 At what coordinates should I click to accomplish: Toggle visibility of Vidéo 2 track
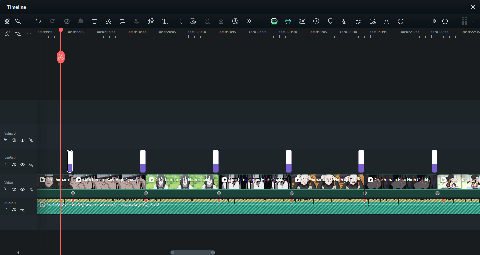[22, 165]
